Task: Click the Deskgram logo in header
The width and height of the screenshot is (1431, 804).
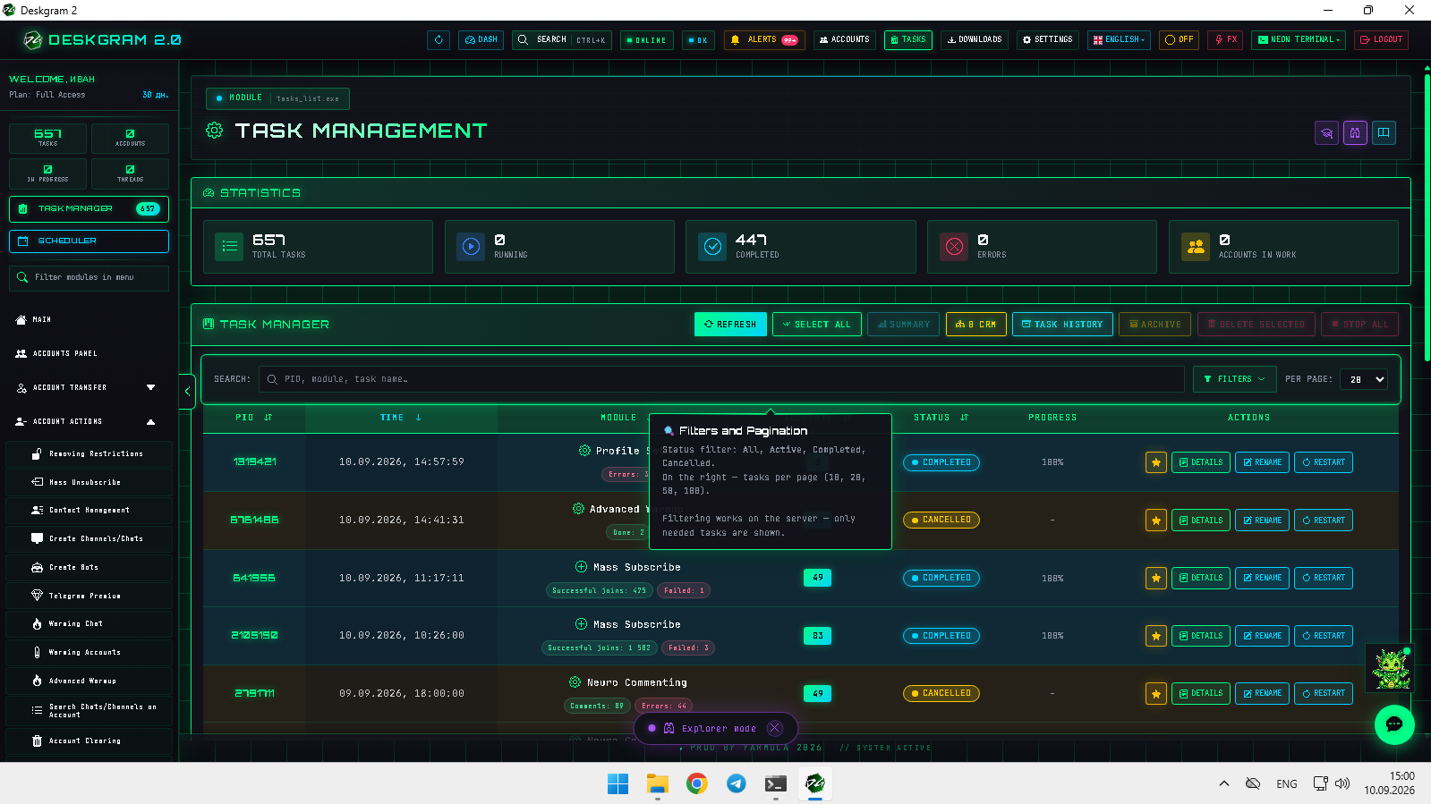Action: (x=102, y=39)
